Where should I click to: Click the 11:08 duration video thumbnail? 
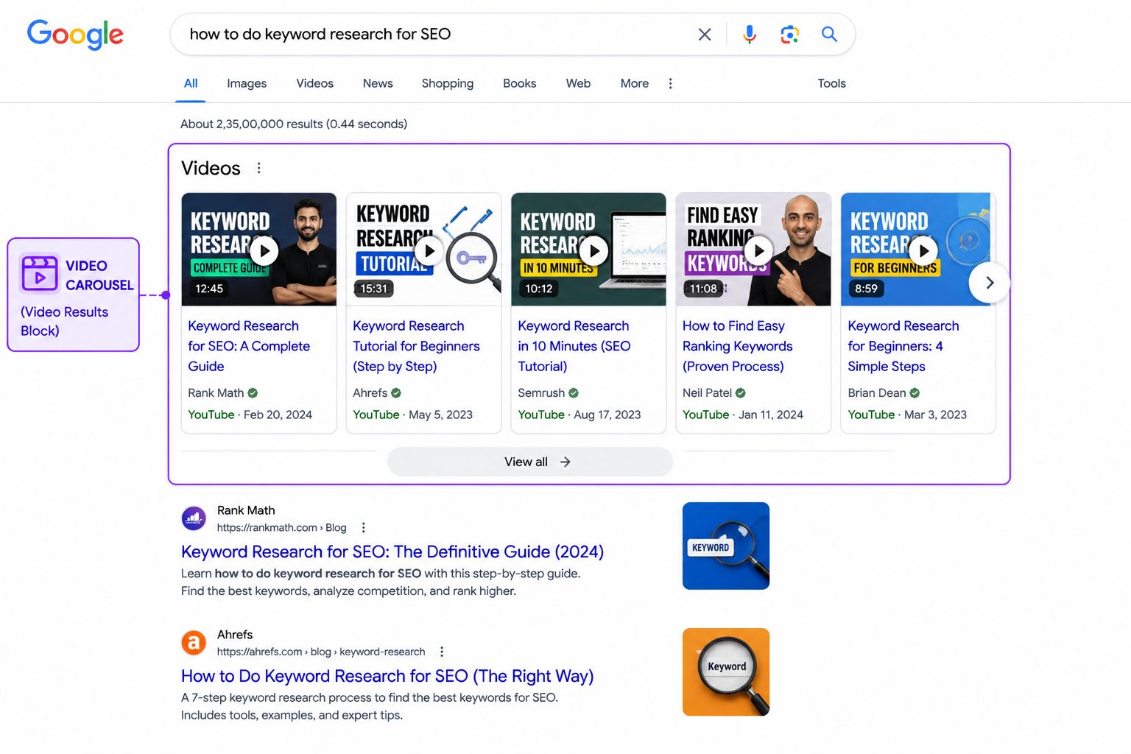tap(703, 289)
